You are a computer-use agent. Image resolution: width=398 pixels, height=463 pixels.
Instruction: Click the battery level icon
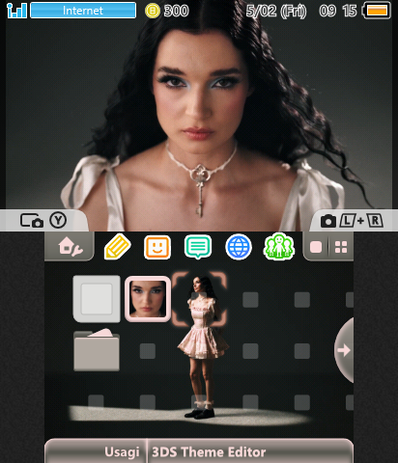377,11
